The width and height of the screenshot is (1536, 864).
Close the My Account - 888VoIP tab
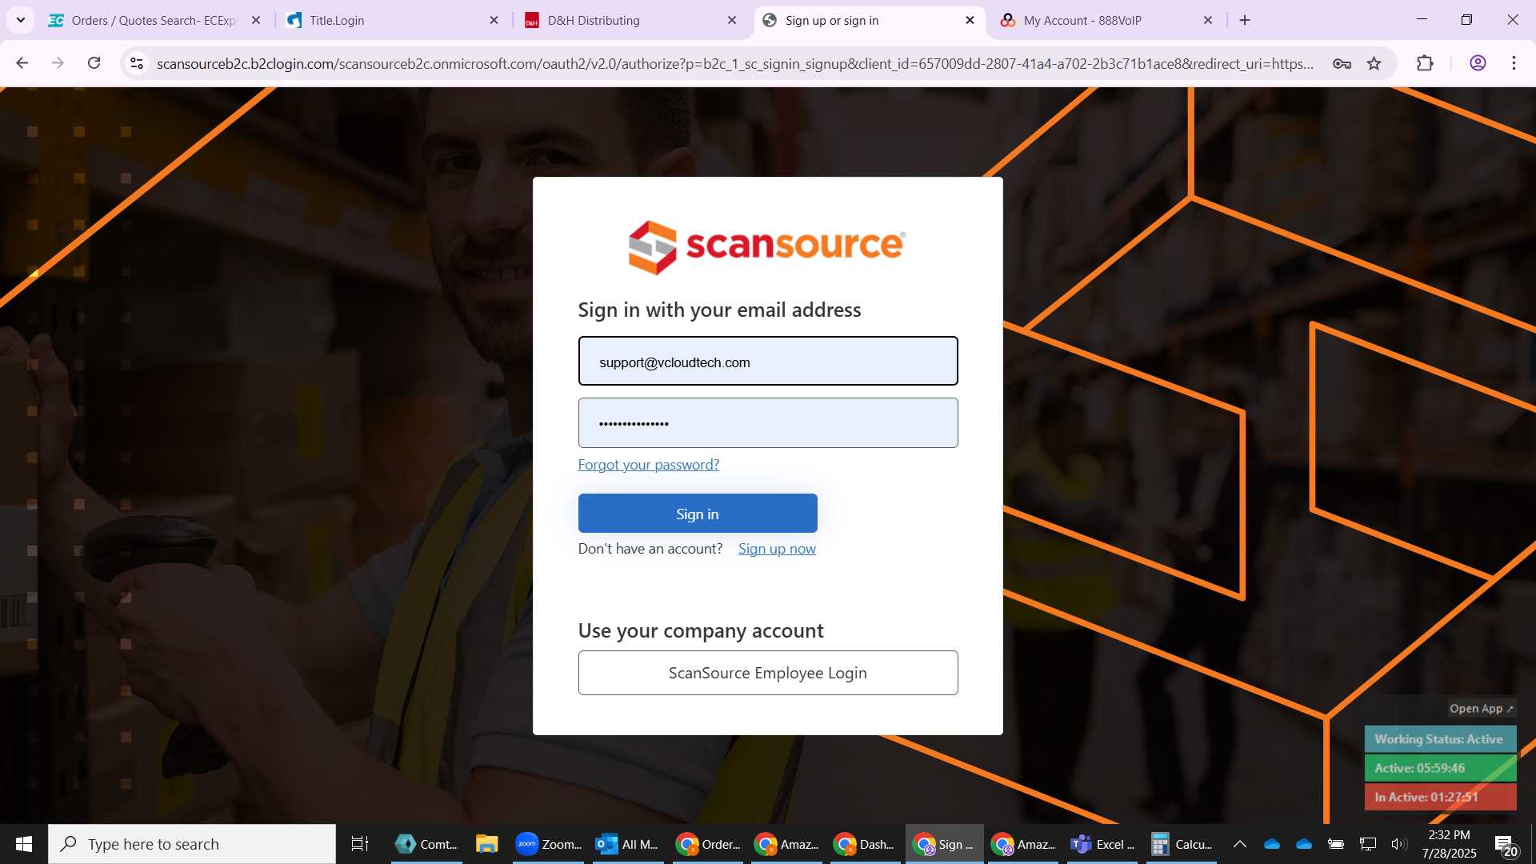point(1208,20)
